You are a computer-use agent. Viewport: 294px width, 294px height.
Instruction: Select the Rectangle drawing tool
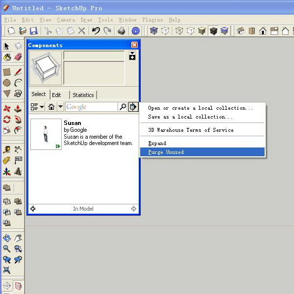tap(7, 72)
